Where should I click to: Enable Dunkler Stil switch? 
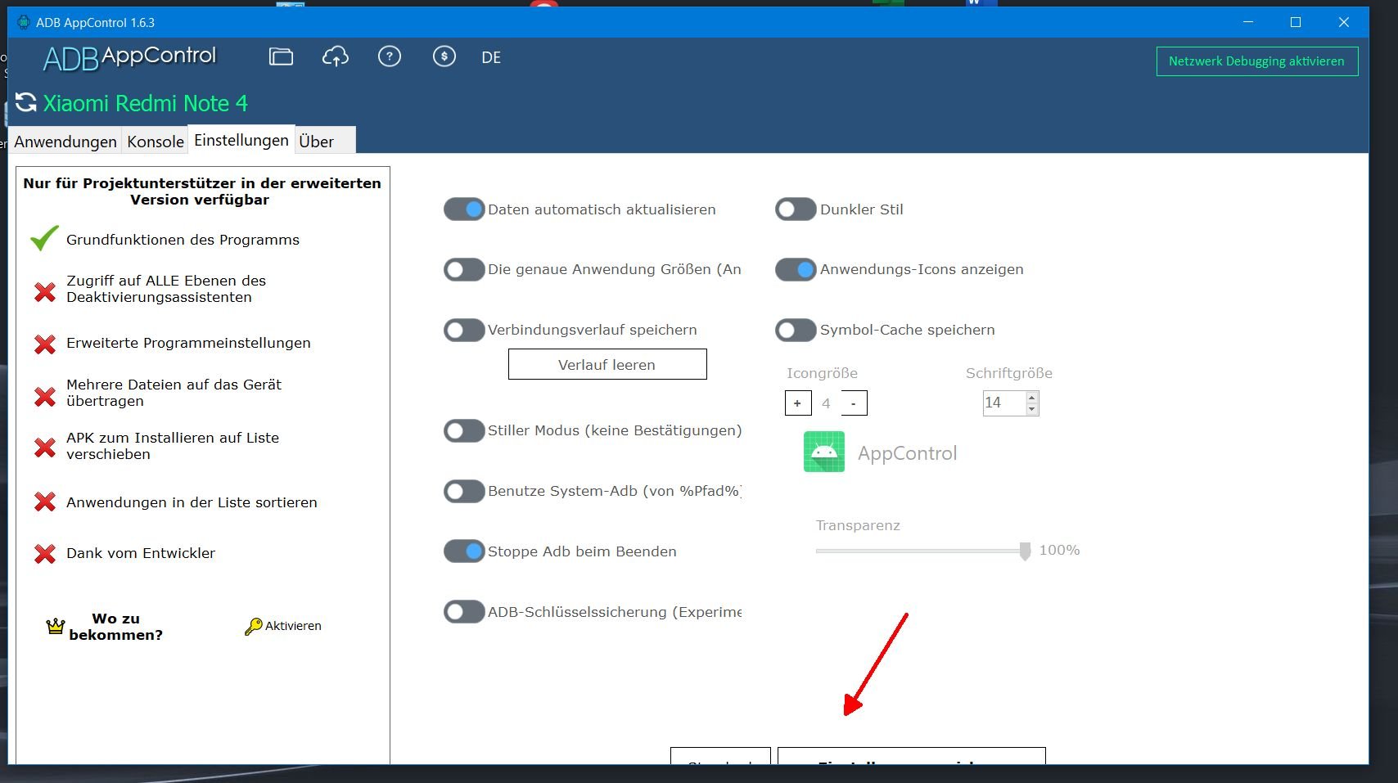(796, 209)
